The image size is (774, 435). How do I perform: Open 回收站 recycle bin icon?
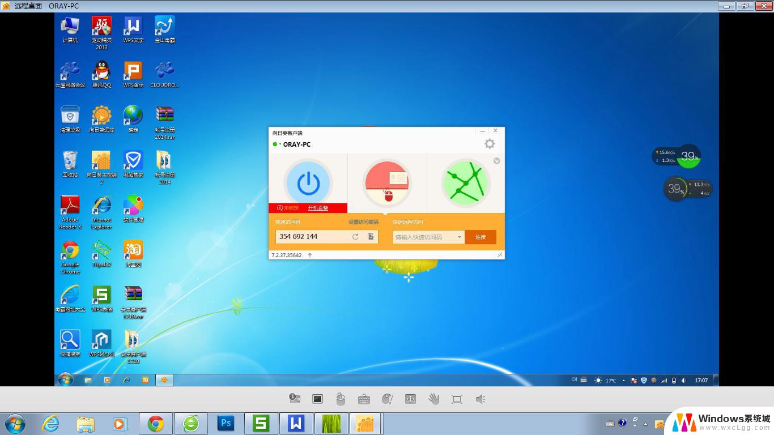70,164
